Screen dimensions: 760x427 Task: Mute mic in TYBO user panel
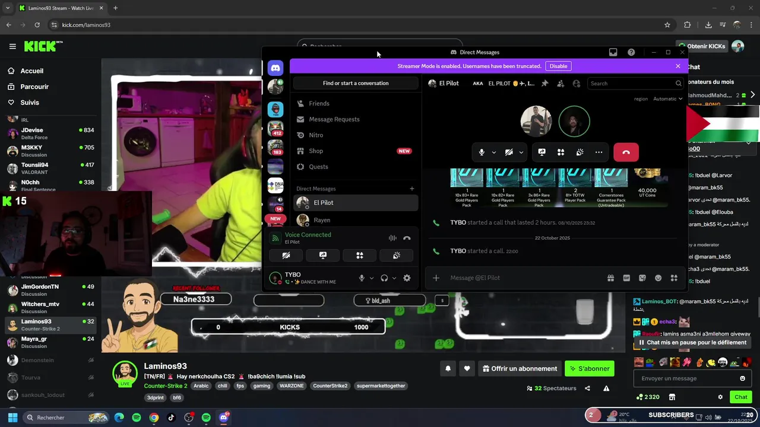pos(362,278)
